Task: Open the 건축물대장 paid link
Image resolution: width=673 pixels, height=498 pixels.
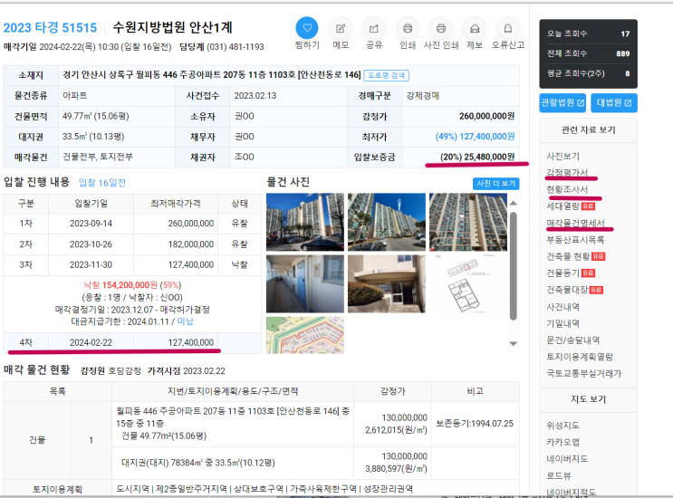Action: point(574,290)
